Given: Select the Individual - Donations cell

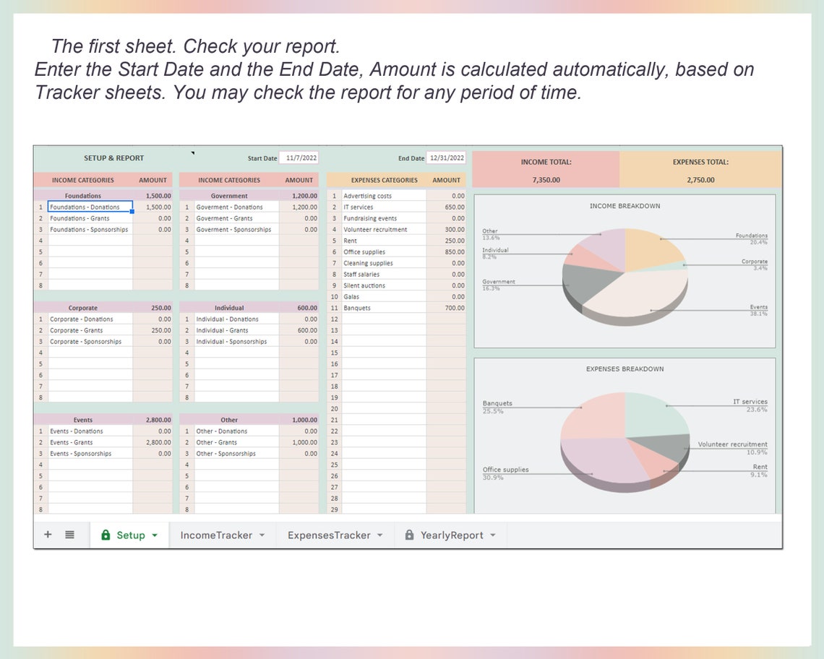Looking at the screenshot, I should [x=236, y=319].
